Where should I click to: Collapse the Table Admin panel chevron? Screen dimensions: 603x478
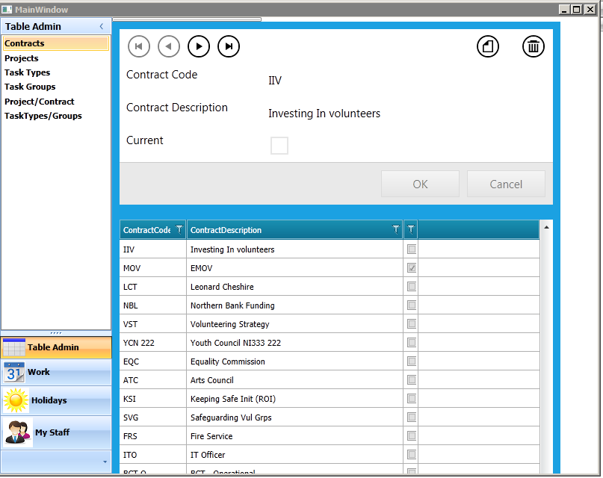pyautogui.click(x=102, y=26)
